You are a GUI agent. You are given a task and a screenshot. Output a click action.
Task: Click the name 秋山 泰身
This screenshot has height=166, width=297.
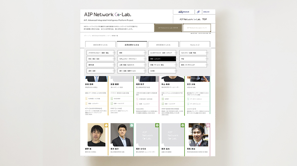click(x=165, y=84)
